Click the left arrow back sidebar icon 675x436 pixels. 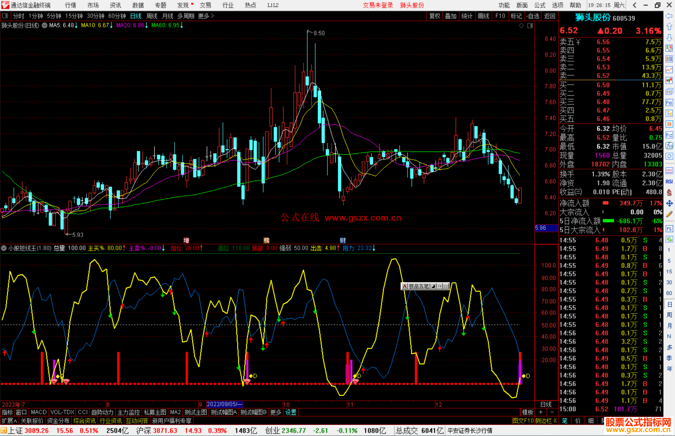coord(669,16)
